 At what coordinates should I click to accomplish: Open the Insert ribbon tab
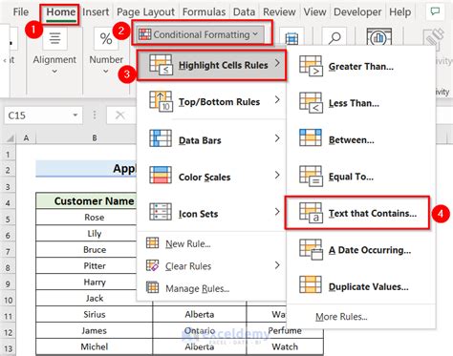click(96, 12)
